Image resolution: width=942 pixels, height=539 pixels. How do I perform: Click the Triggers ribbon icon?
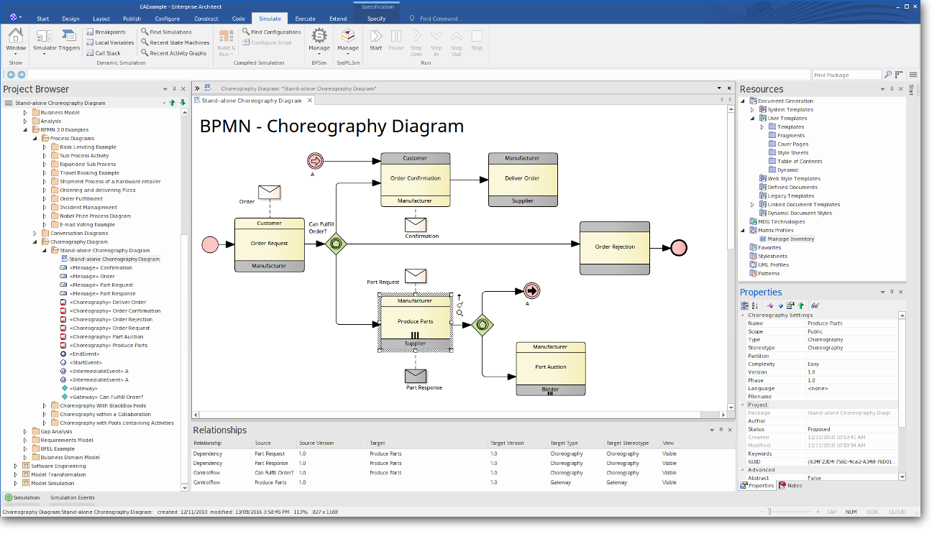pyautogui.click(x=69, y=37)
